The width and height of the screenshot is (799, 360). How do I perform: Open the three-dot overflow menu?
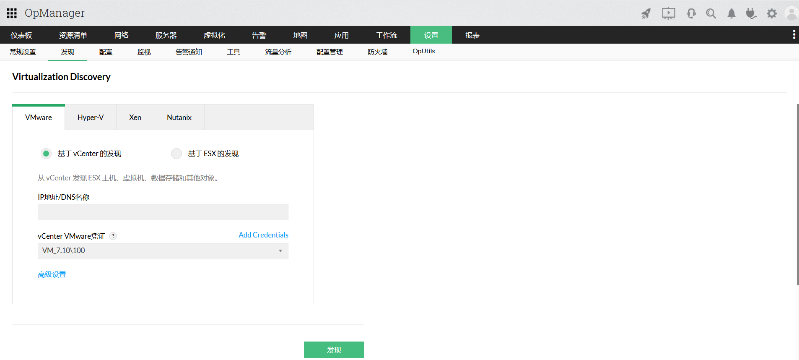(794, 35)
